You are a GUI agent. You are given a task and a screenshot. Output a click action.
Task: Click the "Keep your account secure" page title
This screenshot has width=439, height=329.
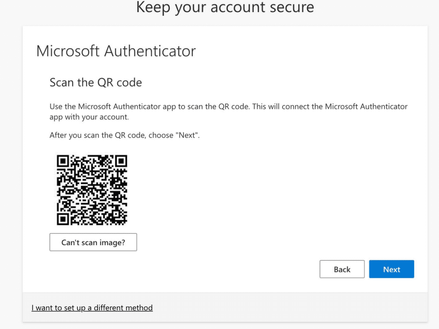click(225, 7)
